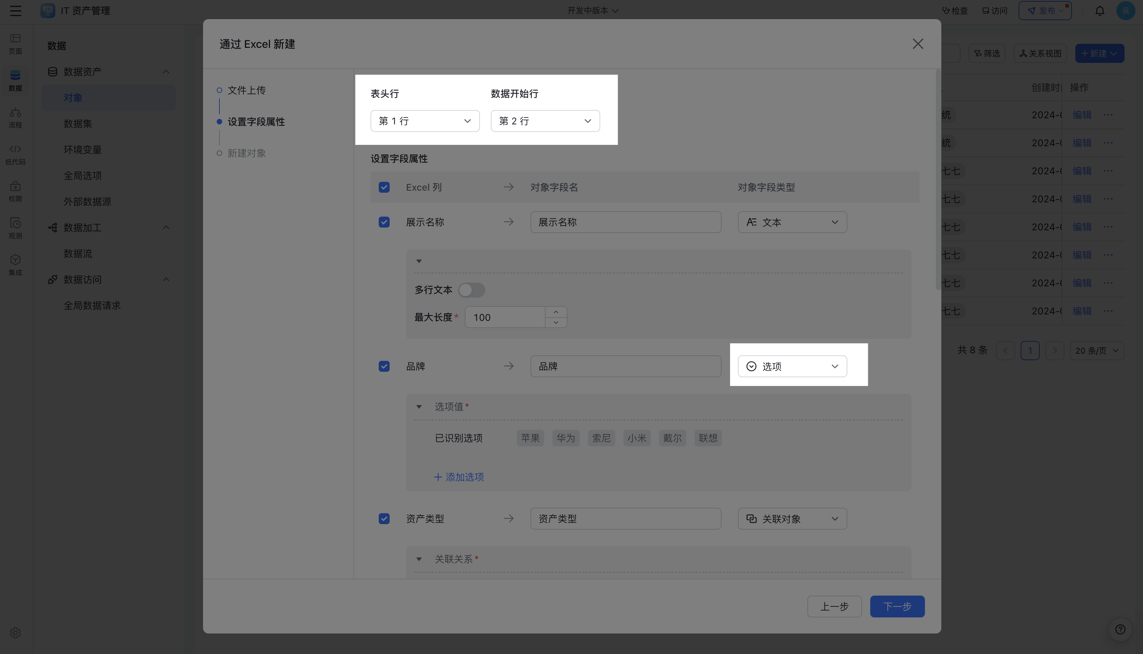
Task: Open the 开发中版本 version dropdown
Action: 593,10
